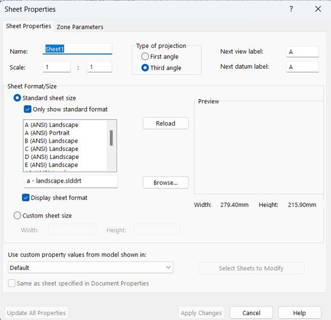This screenshot has width=331, height=320.
Task: Click the Cancel button
Action: coord(251,313)
